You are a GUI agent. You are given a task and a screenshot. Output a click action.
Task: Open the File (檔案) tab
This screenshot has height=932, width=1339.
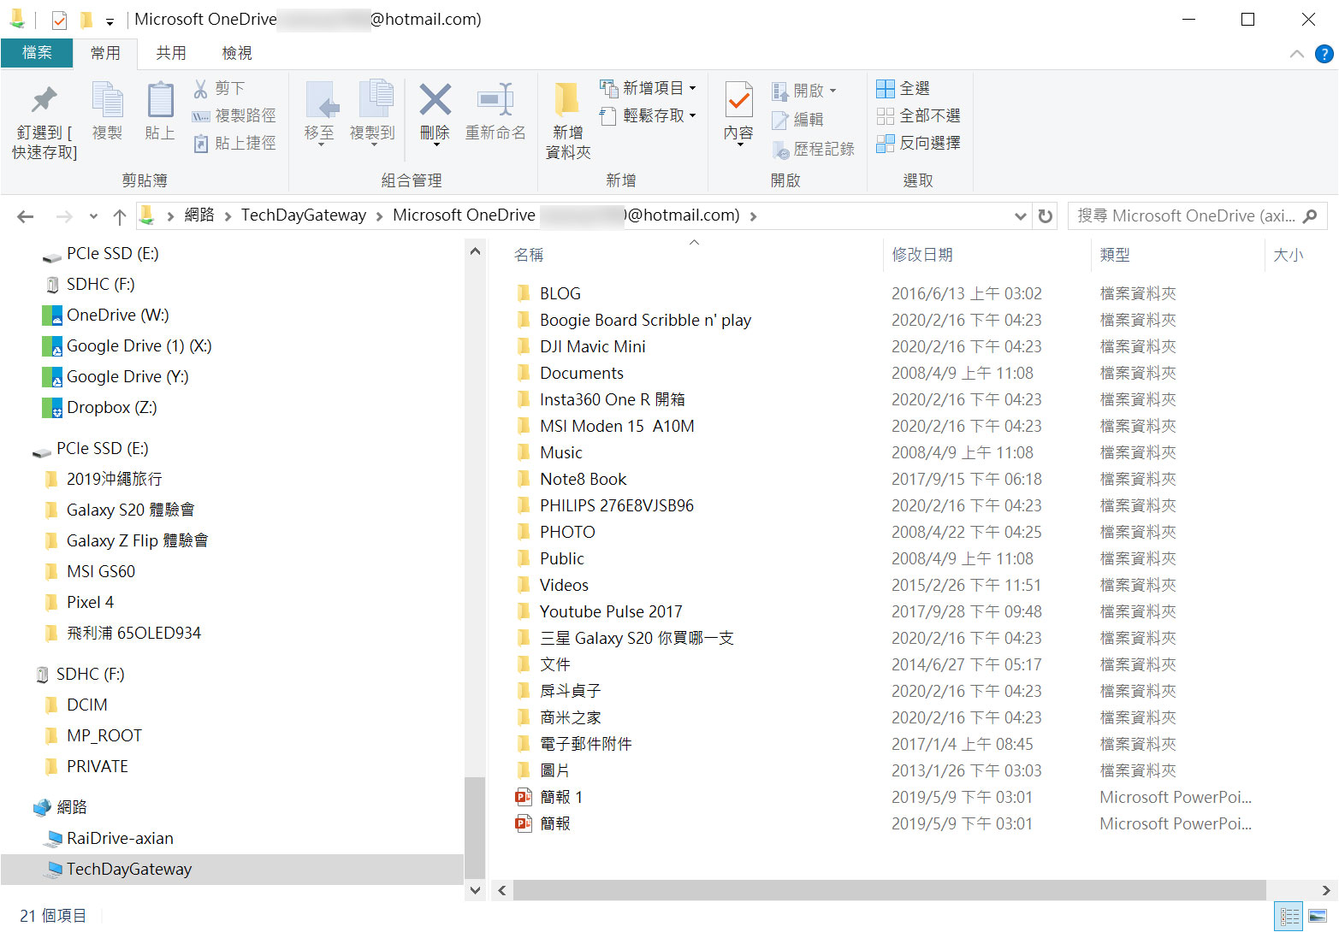click(37, 53)
